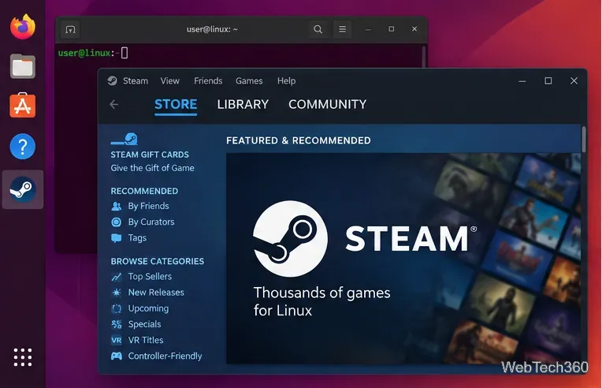Viewport: 602px width, 388px height.
Task: Click the Steam icon in the dock
Action: coord(23,189)
